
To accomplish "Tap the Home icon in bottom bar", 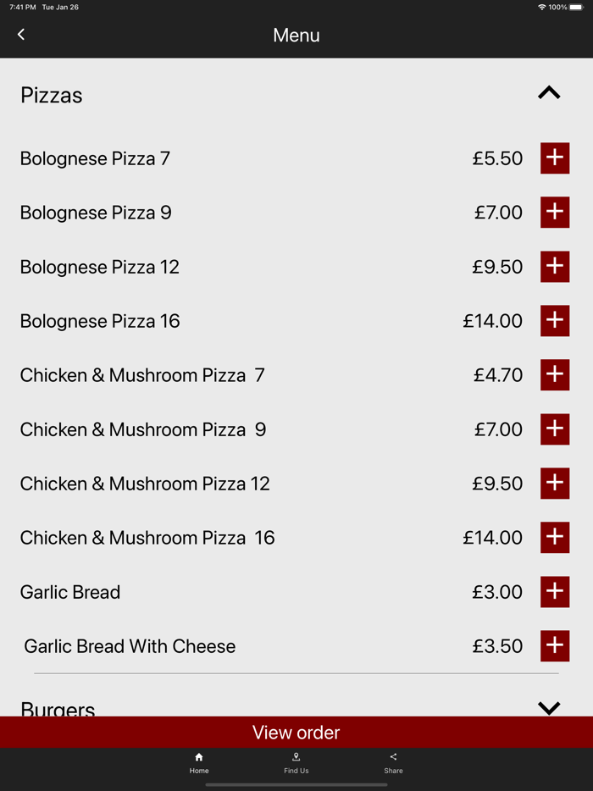I will tap(199, 763).
